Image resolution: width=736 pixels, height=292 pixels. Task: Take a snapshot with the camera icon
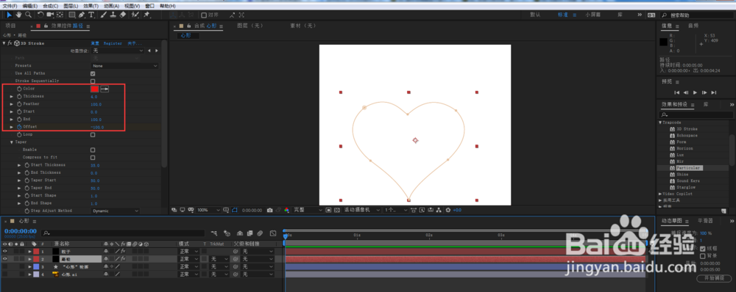click(269, 210)
